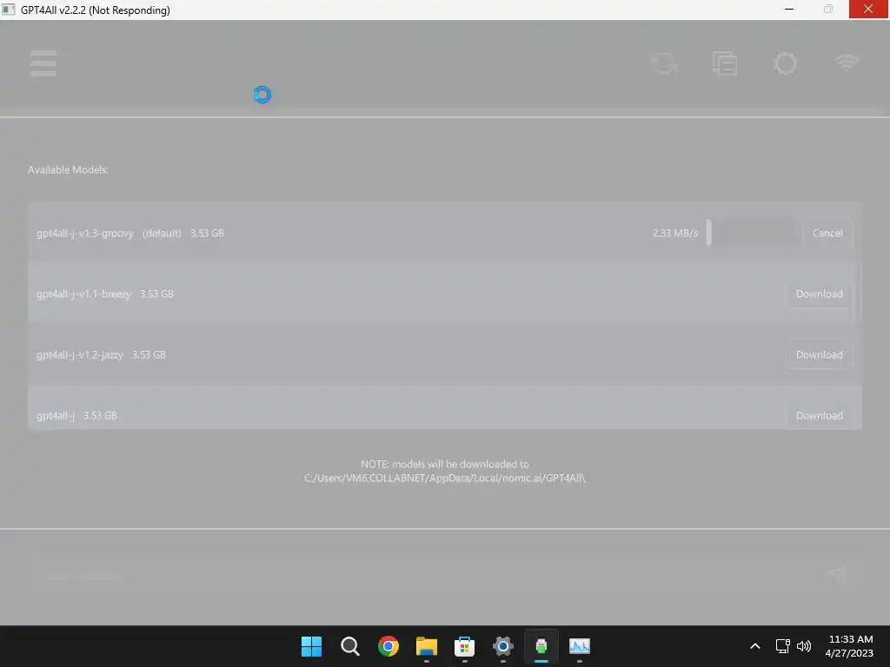Show hidden system tray icons
890x667 pixels.
tap(755, 646)
